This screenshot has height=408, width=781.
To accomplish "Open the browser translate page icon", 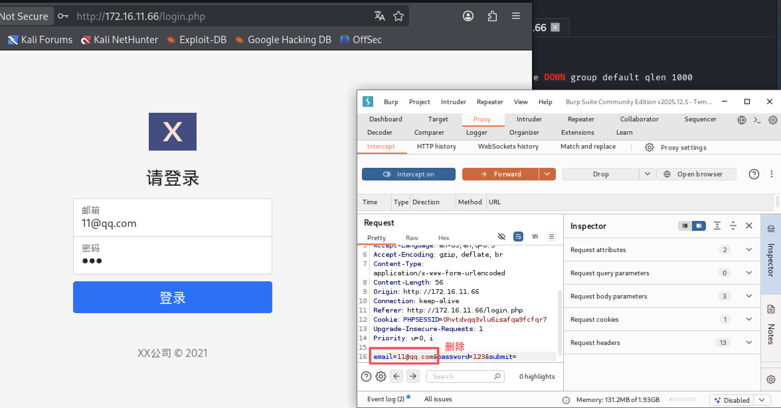I will pyautogui.click(x=380, y=16).
